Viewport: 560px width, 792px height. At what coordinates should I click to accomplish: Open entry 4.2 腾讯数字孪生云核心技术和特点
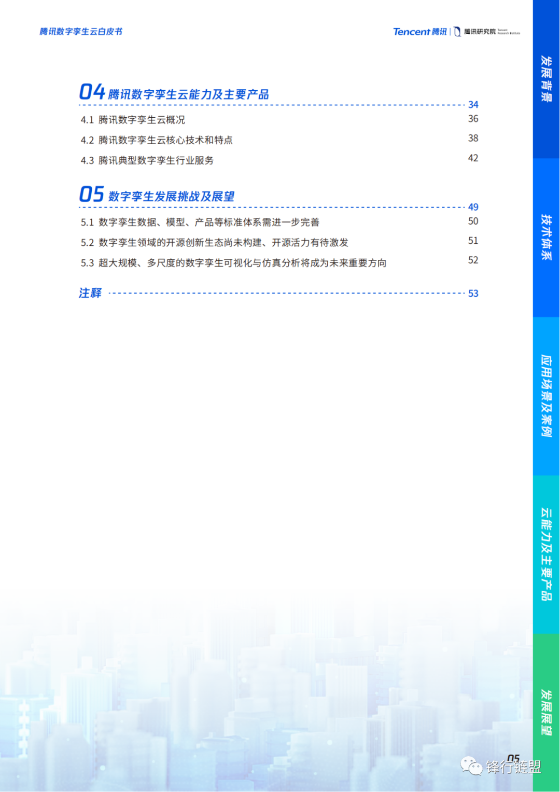click(x=157, y=140)
